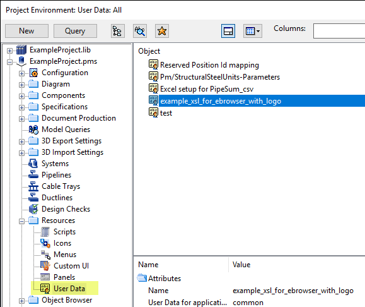365x307 pixels.
Task: Click the Columns input field
Action: pyautogui.click(x=339, y=30)
